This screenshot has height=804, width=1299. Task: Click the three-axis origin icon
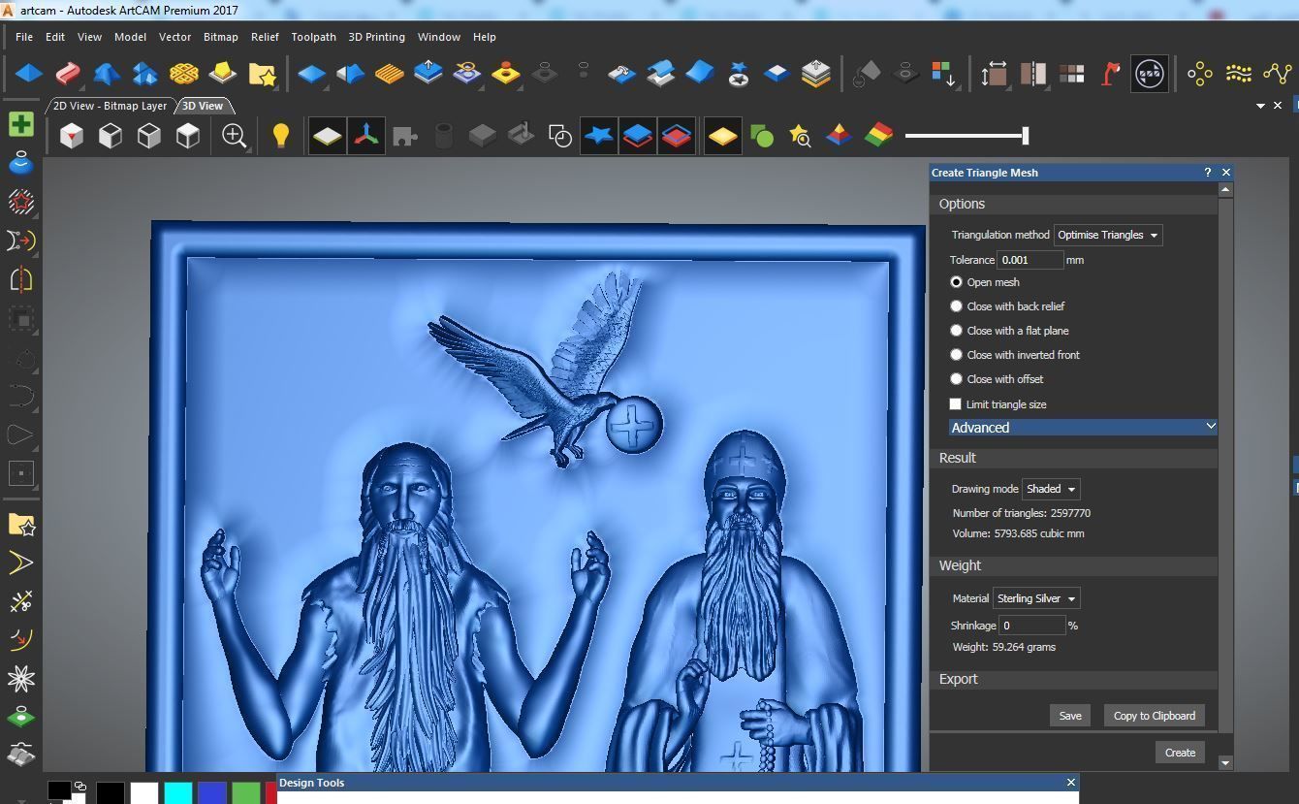(x=366, y=136)
